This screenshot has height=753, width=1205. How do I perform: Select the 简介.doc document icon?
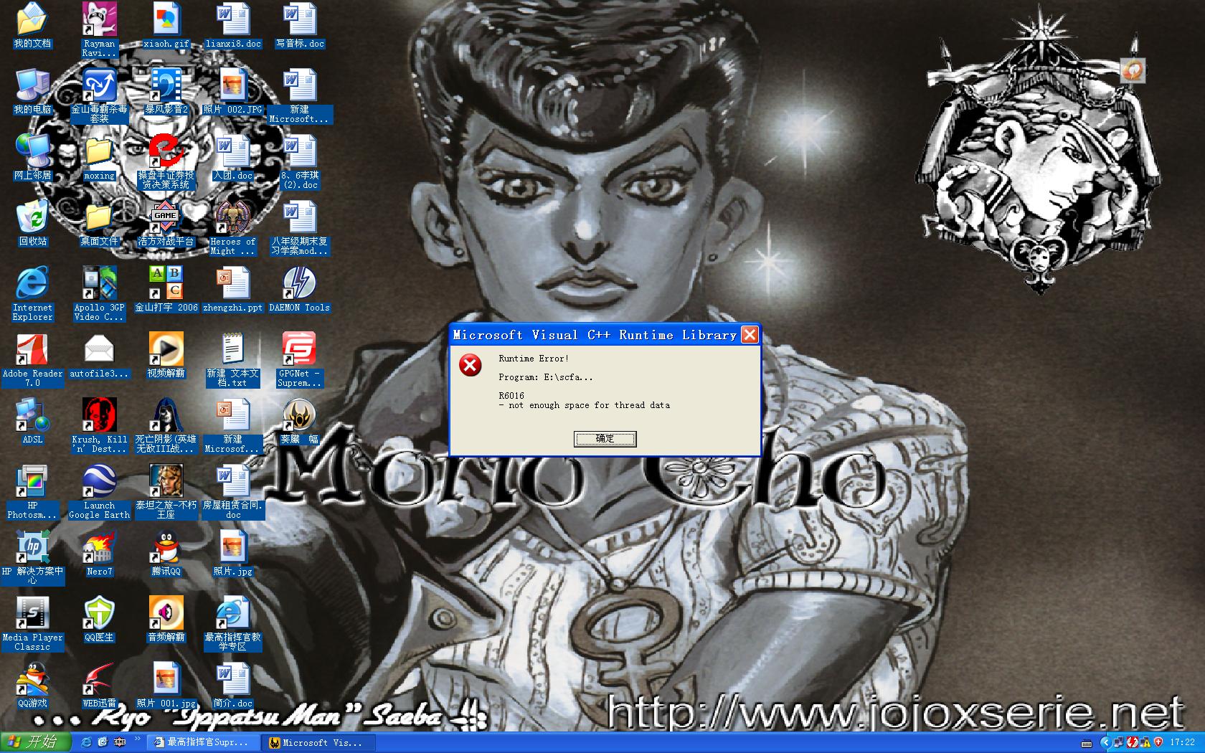click(233, 686)
